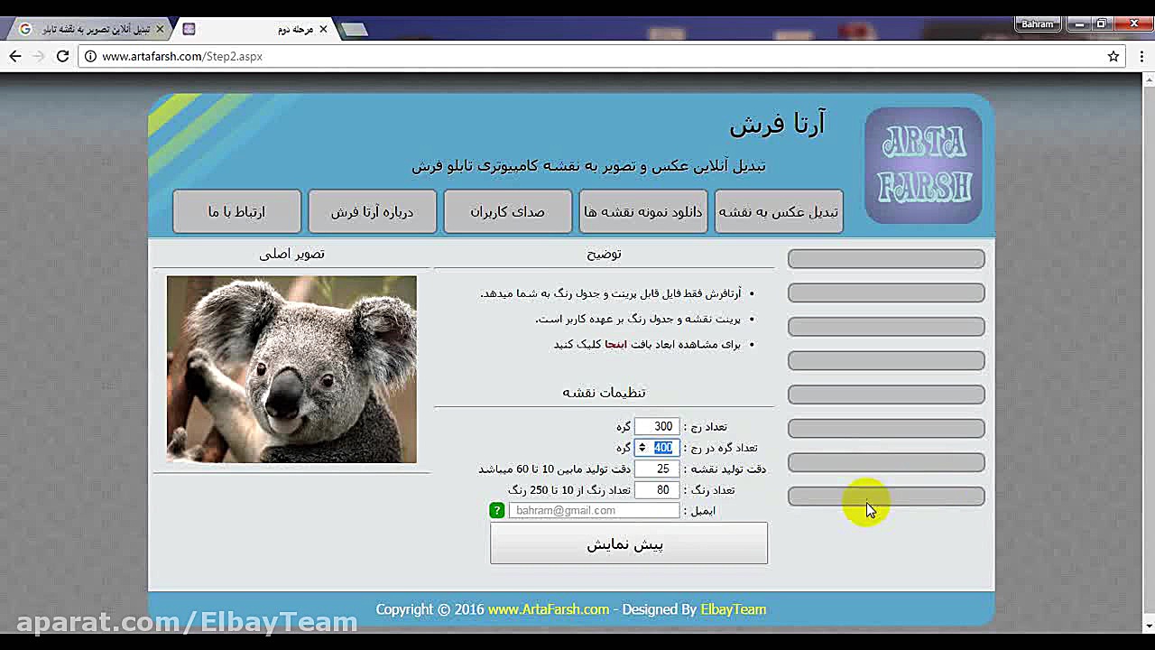Open the Chrome menu with the three dots icon

[1142, 56]
